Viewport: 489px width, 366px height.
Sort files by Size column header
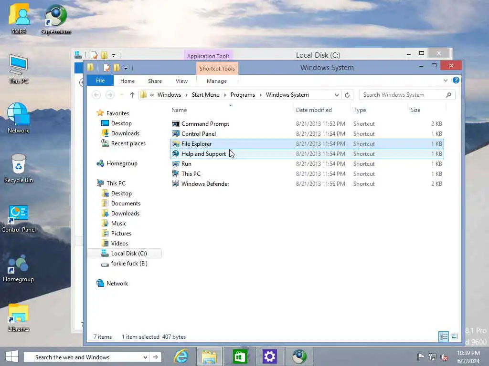[x=415, y=110]
